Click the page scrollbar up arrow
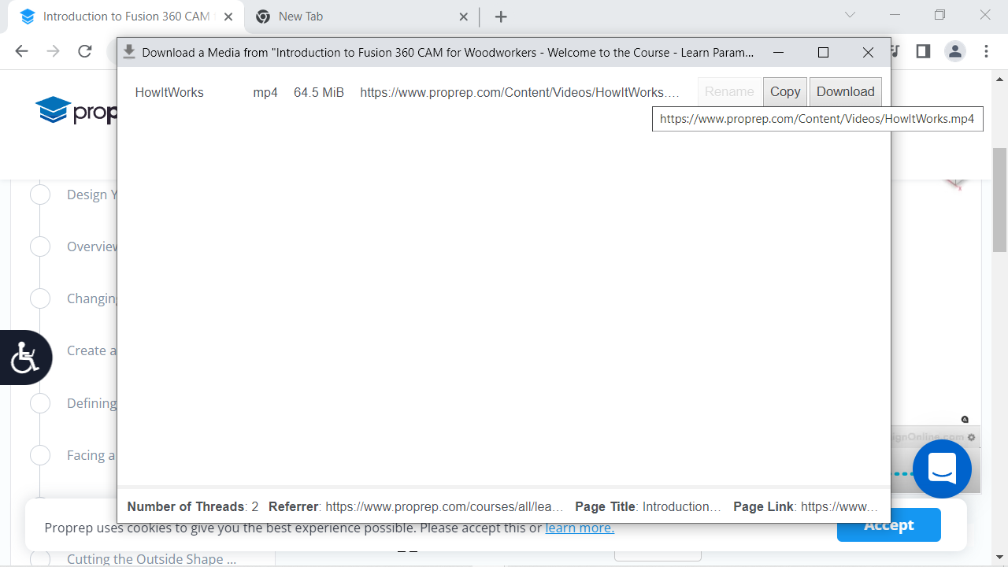The image size is (1008, 567). 1000,79
